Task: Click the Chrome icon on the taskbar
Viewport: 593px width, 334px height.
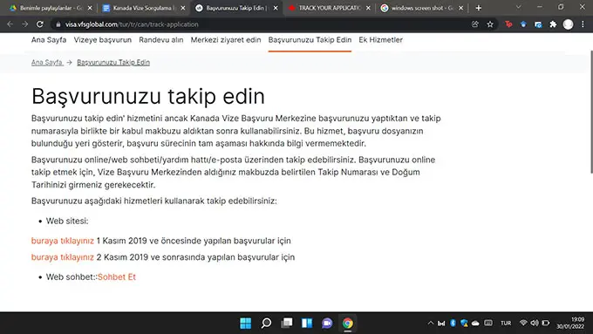Action: [348, 324]
